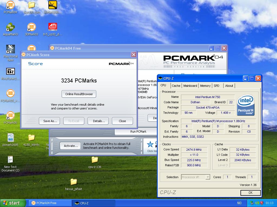This screenshot has width=277, height=207.
Task: Open the Windows start menu
Action: pyautogui.click(x=13, y=203)
